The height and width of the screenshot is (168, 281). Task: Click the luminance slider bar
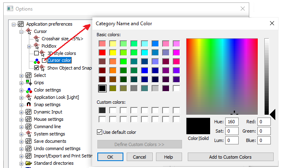pyautogui.click(x=266, y=76)
